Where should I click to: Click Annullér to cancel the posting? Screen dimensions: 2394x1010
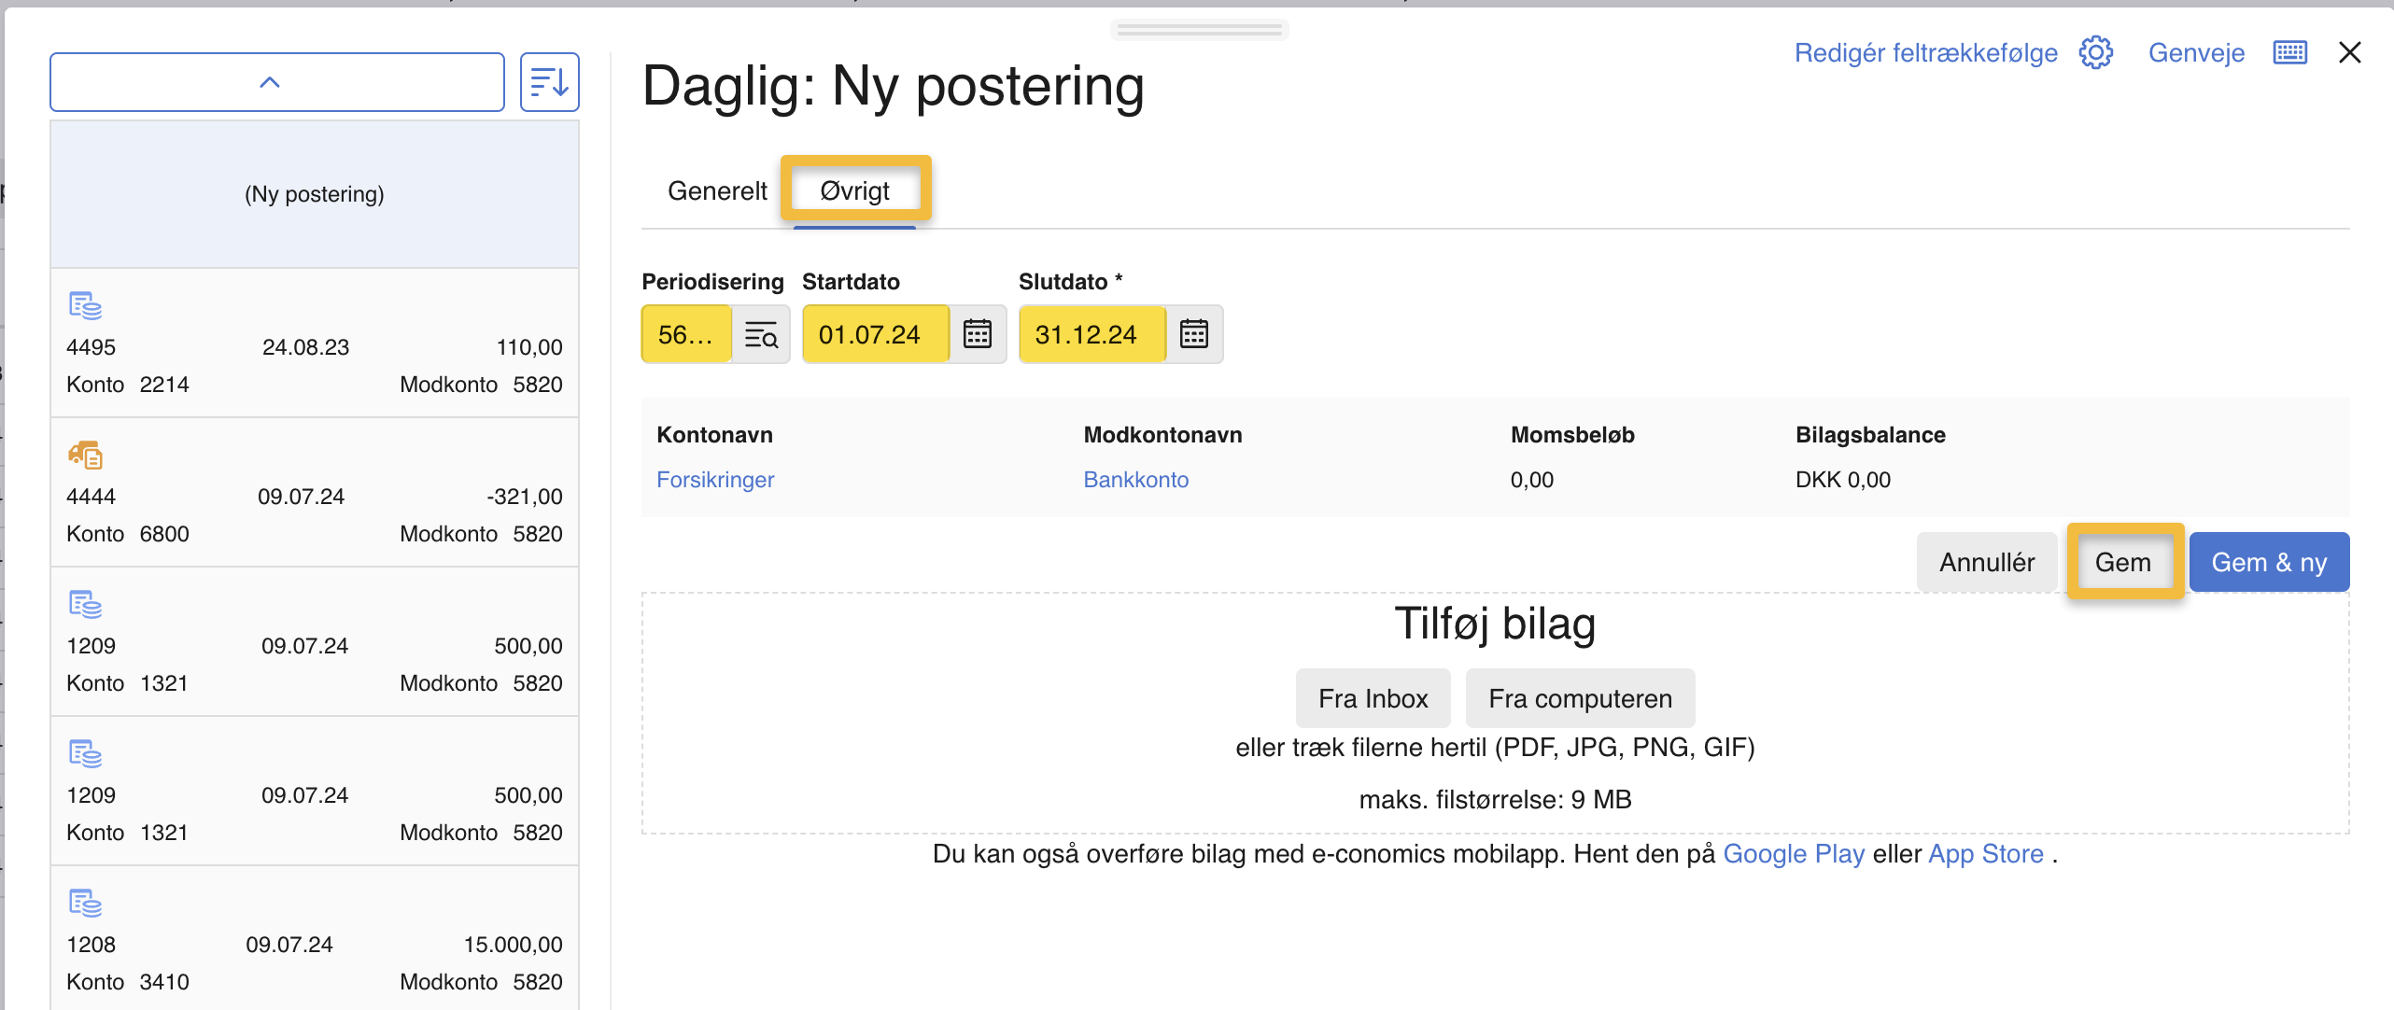tap(1986, 561)
